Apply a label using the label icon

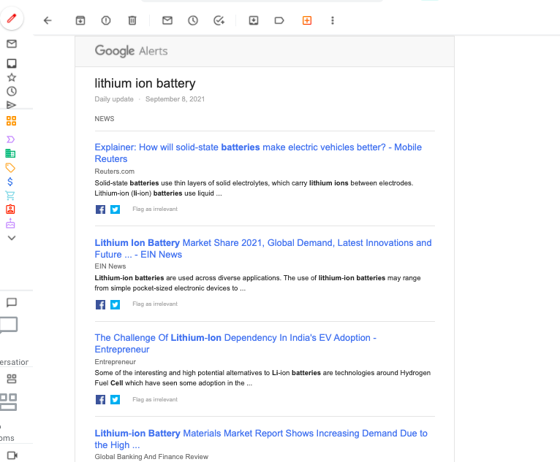279,20
